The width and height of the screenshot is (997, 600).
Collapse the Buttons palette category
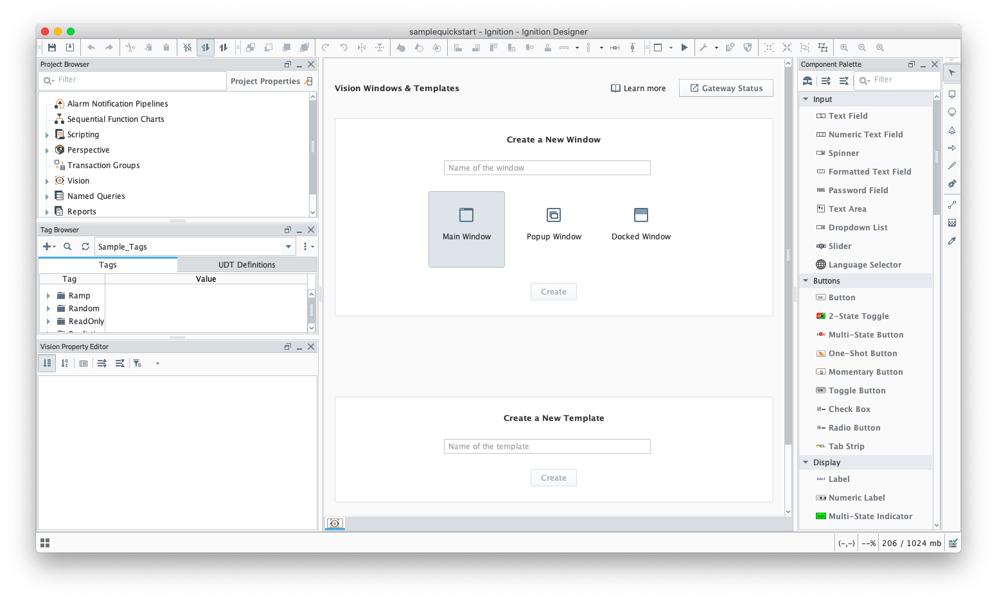click(806, 280)
